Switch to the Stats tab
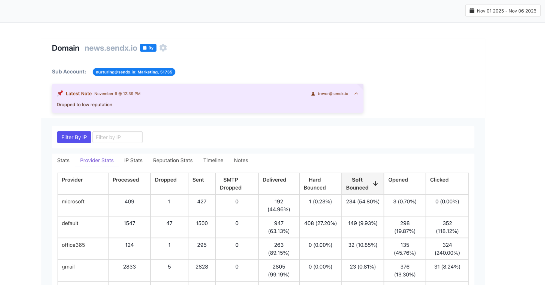The image size is (545, 285). 63,160
